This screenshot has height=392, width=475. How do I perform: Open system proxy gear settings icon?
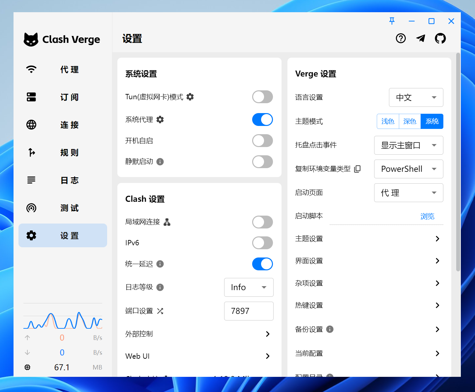pyautogui.click(x=160, y=119)
